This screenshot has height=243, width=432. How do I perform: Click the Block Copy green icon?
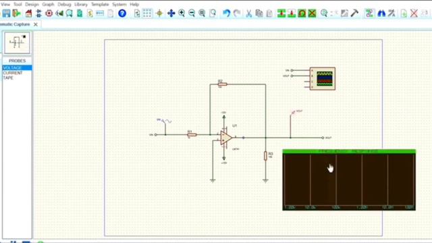coord(281,13)
